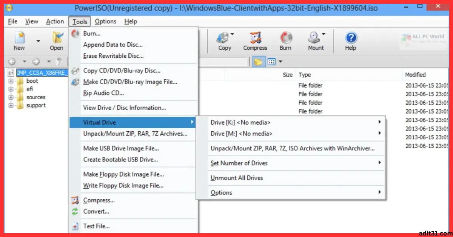Screen dimensions: 453x237
Task: Open the File menu
Action: pos(13,22)
